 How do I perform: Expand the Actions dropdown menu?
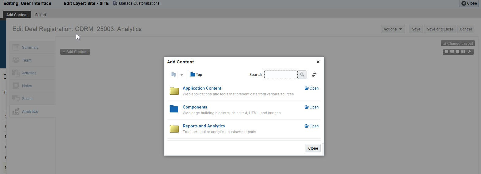pos(393,29)
